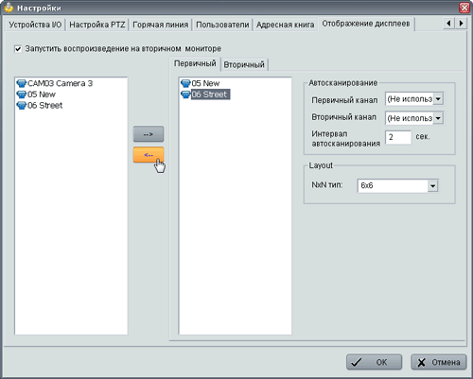This screenshot has width=473, height=379.
Task: Select 06 Street in the left list
Action: [44, 106]
